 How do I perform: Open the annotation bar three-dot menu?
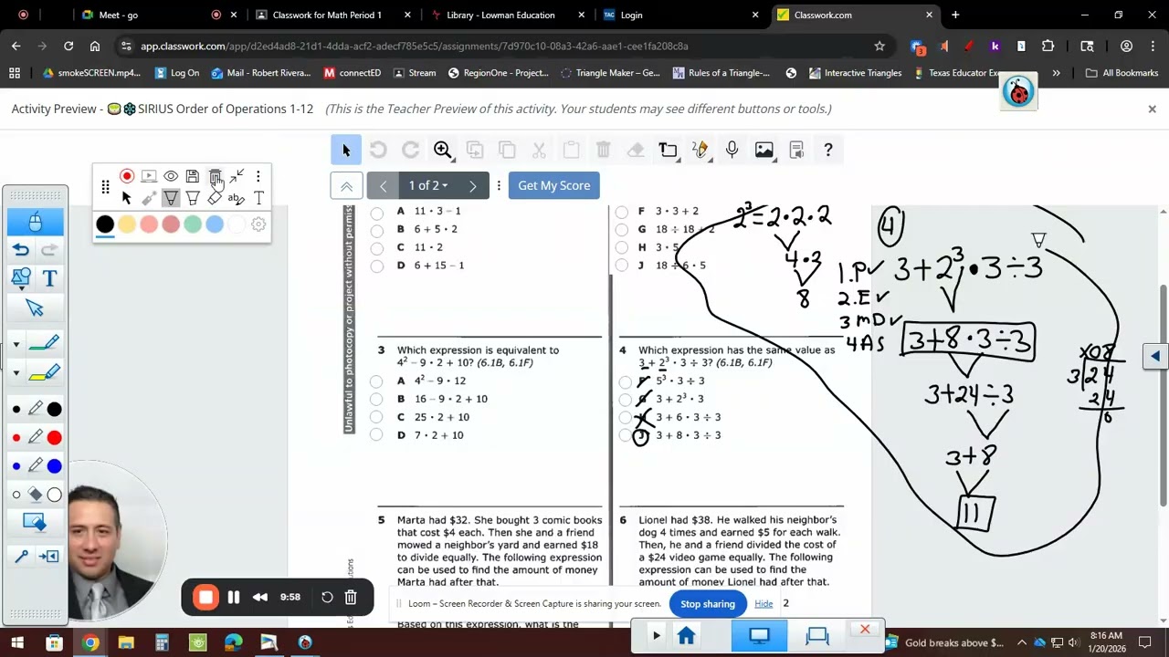(258, 176)
